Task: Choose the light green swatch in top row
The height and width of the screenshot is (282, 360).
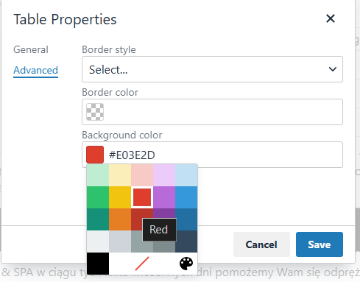Action: pos(98,175)
